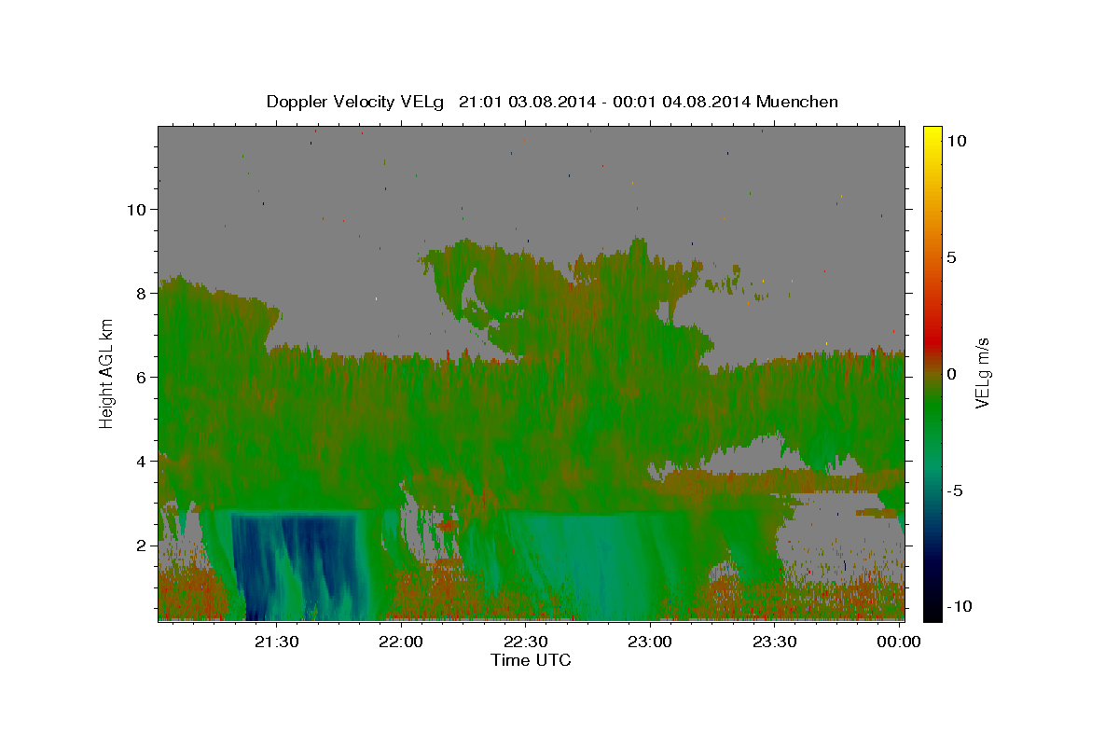Click the colorbar value -10 label

(959, 607)
